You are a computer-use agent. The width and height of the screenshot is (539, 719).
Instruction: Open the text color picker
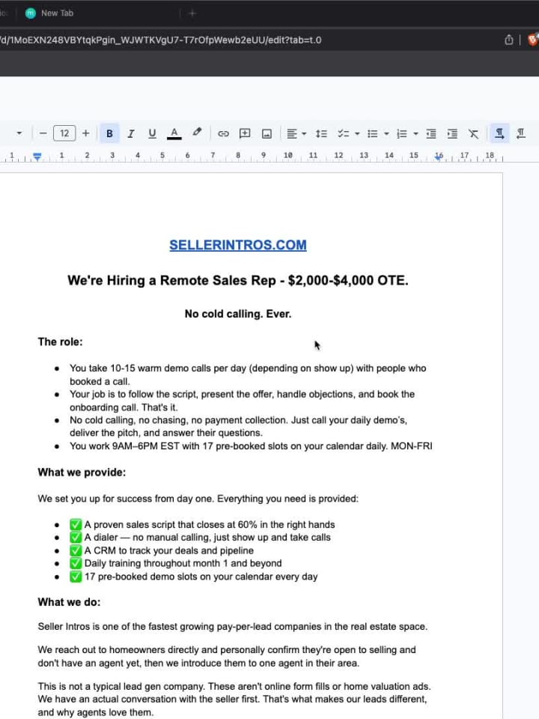[174, 133]
